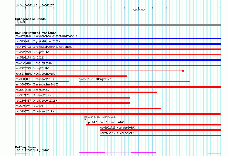Click the red bar of nsv2806867
Viewport: 228px width, 156px height.
(72, 103)
